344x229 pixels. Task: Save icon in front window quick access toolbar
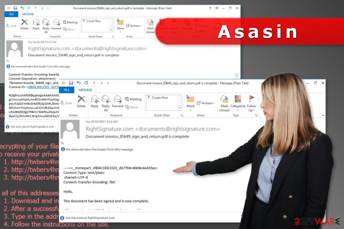tap(71, 83)
